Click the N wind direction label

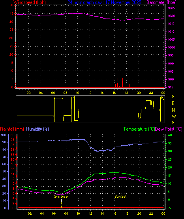point(173,110)
